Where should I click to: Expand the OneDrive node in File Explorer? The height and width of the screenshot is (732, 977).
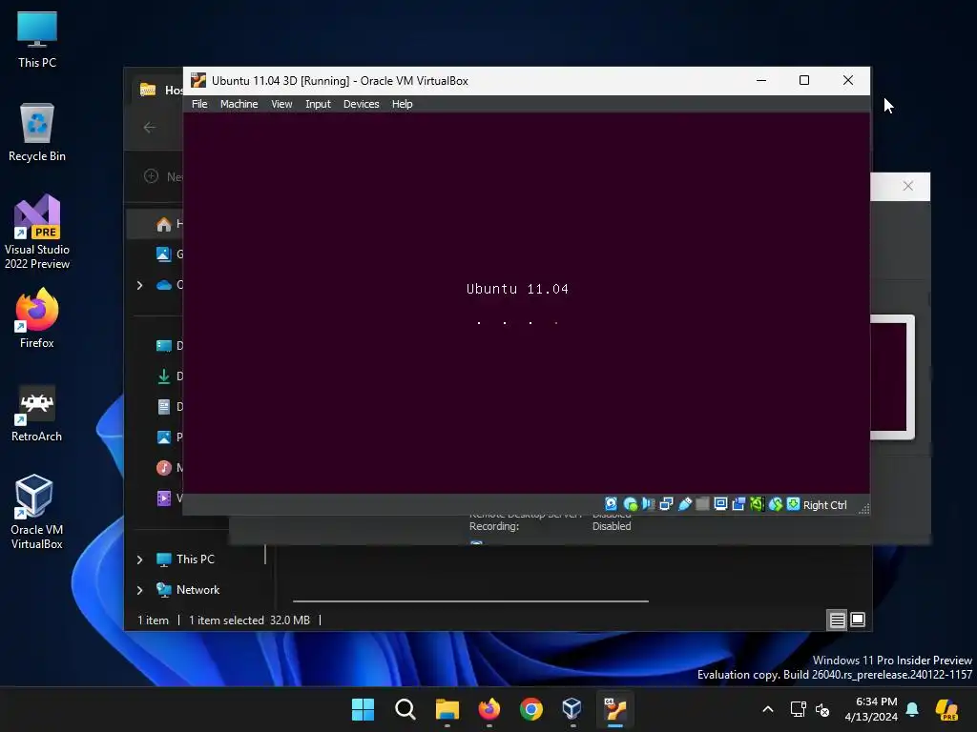pyautogui.click(x=139, y=285)
